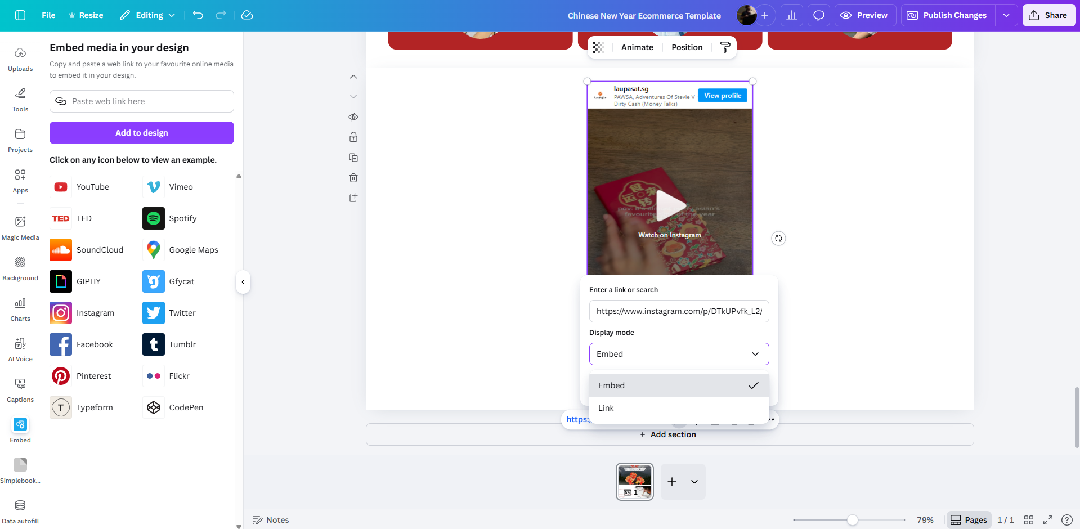Open the Display mode Embed dropdown
Viewport: 1080px width, 529px height.
[679, 354]
